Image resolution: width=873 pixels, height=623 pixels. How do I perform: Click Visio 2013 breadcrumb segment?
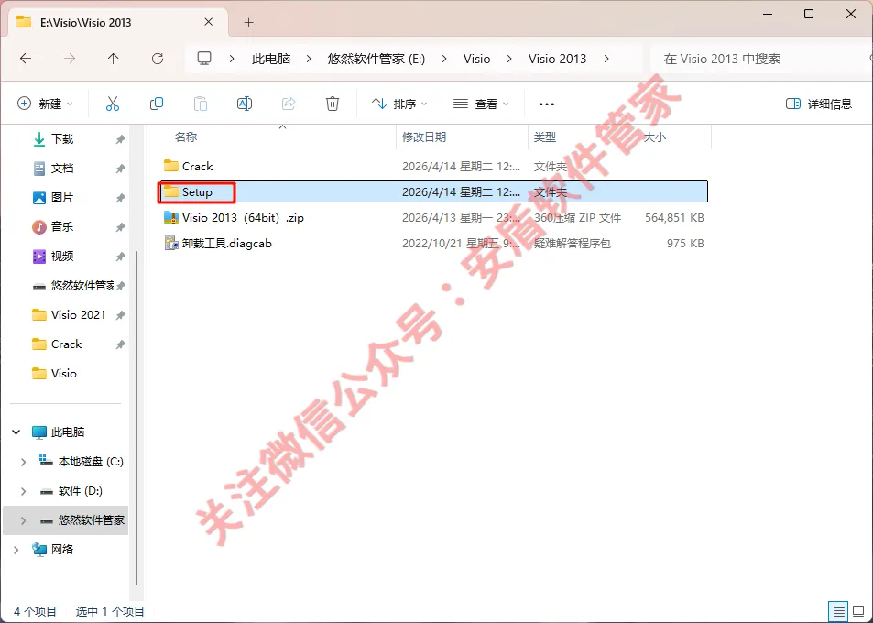(x=557, y=59)
